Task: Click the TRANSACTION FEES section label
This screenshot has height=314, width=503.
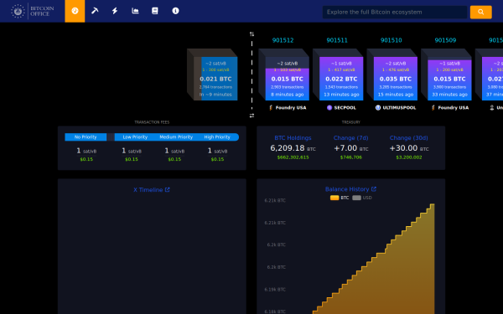Action: [152, 122]
